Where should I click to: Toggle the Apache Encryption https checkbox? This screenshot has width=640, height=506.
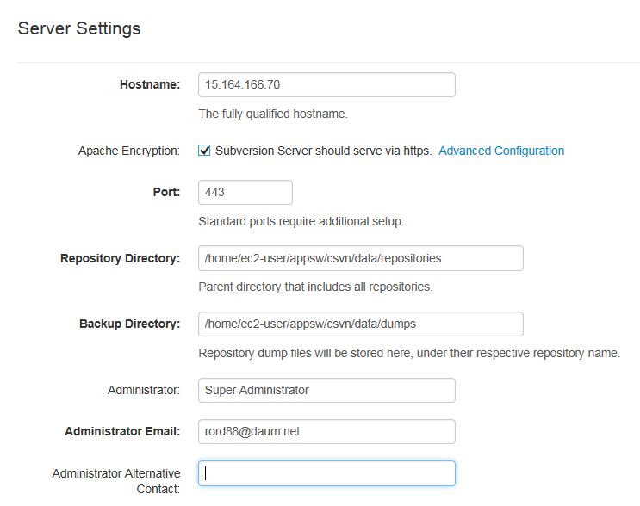(x=204, y=151)
